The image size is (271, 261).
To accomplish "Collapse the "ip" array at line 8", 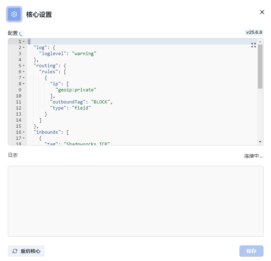I will pos(24,84).
